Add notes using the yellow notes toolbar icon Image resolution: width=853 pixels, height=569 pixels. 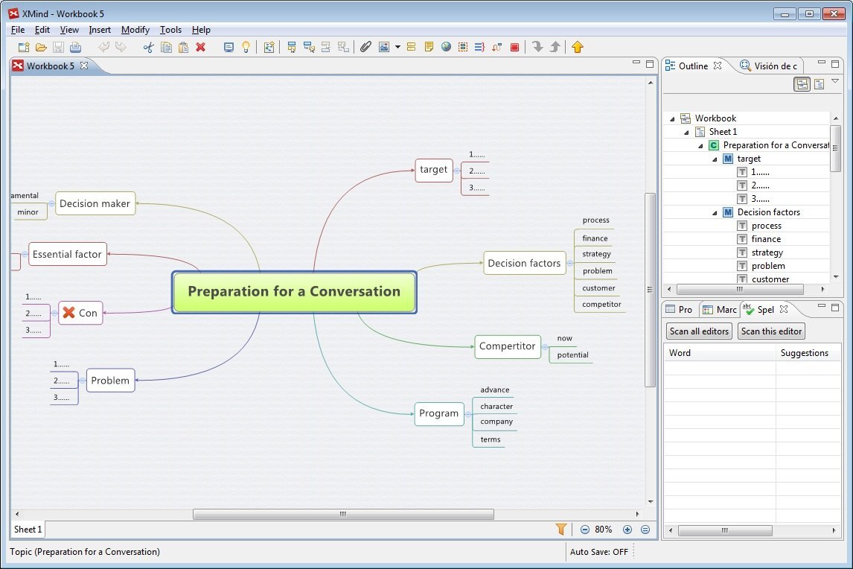click(x=429, y=47)
